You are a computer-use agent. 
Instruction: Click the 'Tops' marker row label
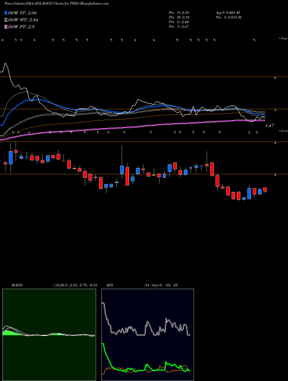(283, 39)
